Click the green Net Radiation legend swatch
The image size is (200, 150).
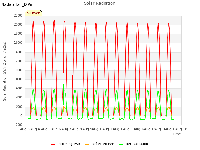point(121,144)
